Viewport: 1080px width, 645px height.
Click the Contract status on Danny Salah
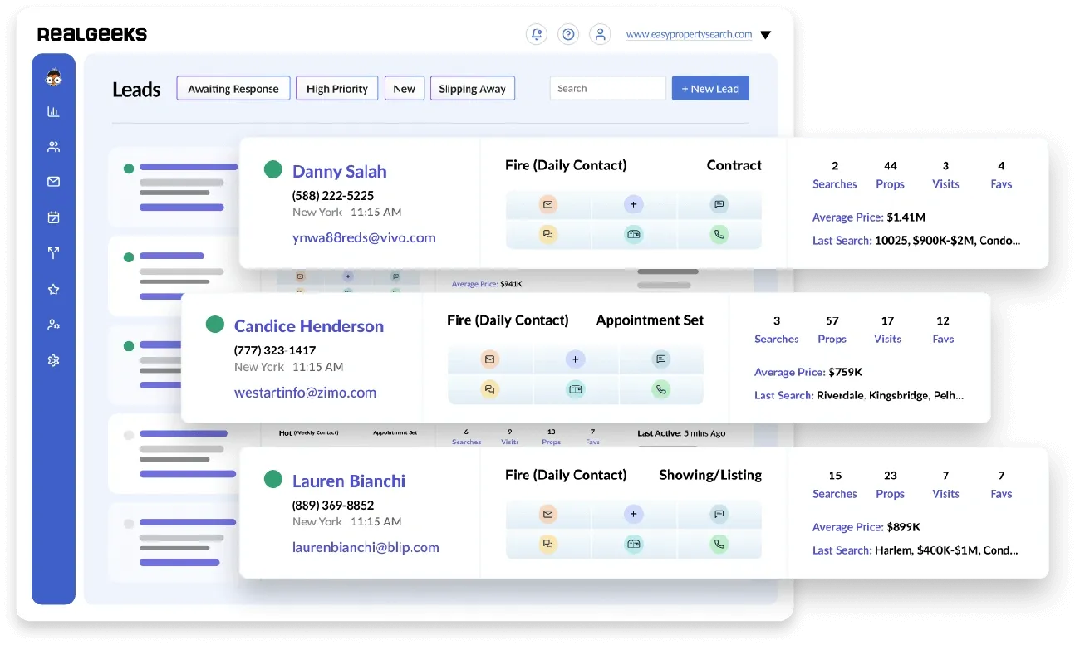tap(734, 165)
